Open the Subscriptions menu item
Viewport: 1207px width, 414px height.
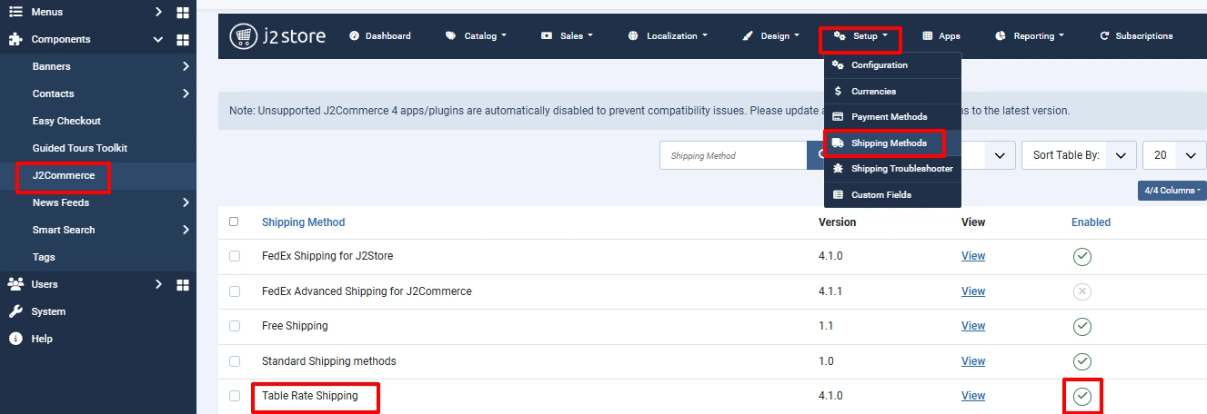click(1137, 36)
